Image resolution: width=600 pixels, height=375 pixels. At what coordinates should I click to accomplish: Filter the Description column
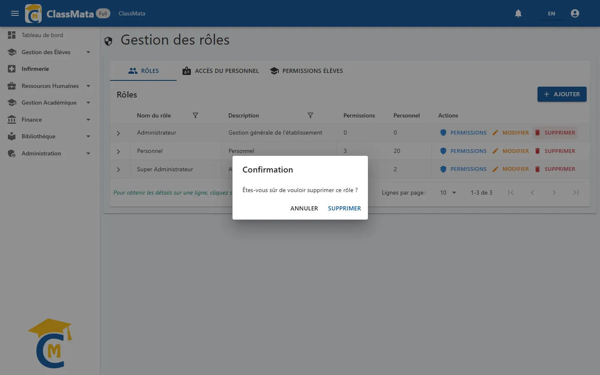click(310, 115)
